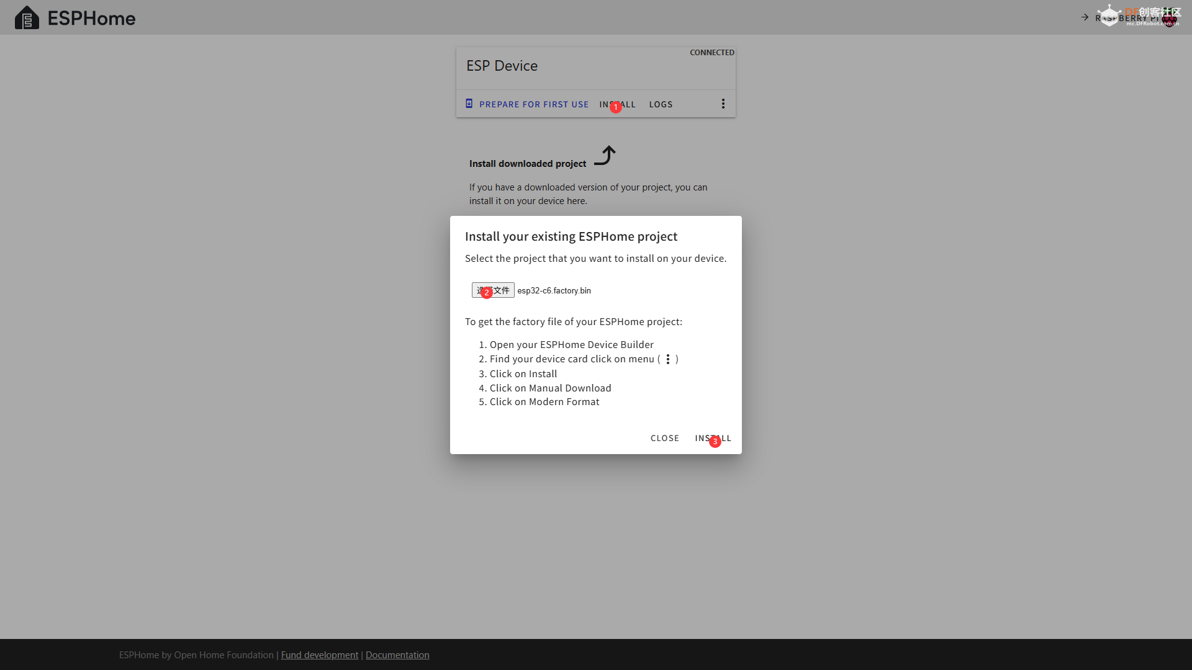Click the selected file name esp32-c6.factory.bin
This screenshot has height=670, width=1192.
click(x=554, y=290)
